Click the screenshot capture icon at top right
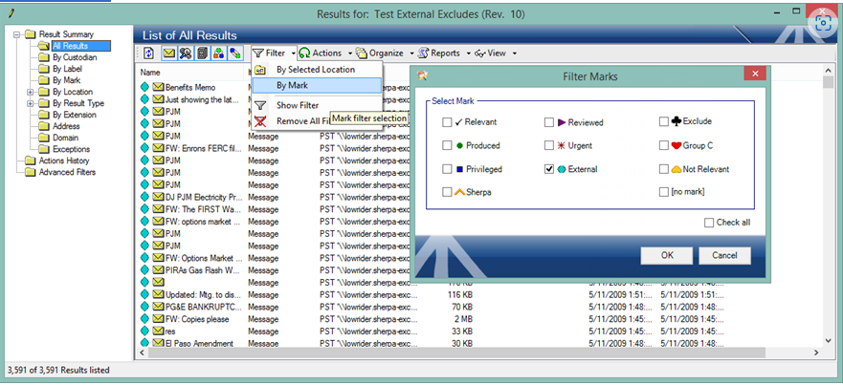The width and height of the screenshot is (843, 385). point(821,24)
